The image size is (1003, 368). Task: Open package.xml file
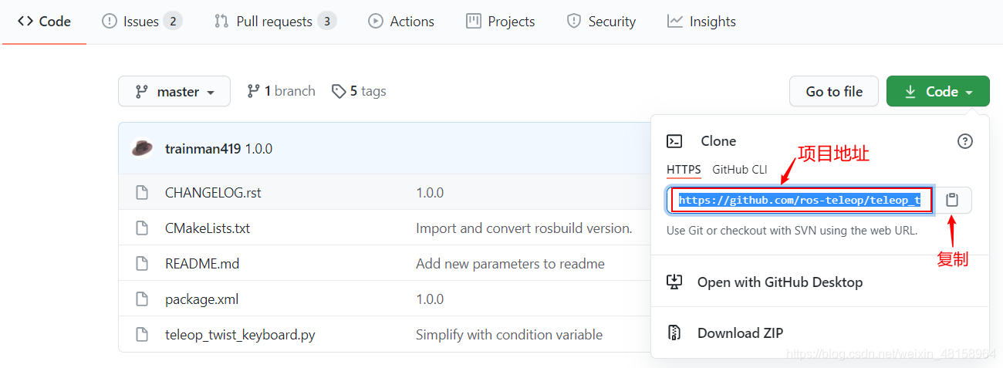(204, 299)
